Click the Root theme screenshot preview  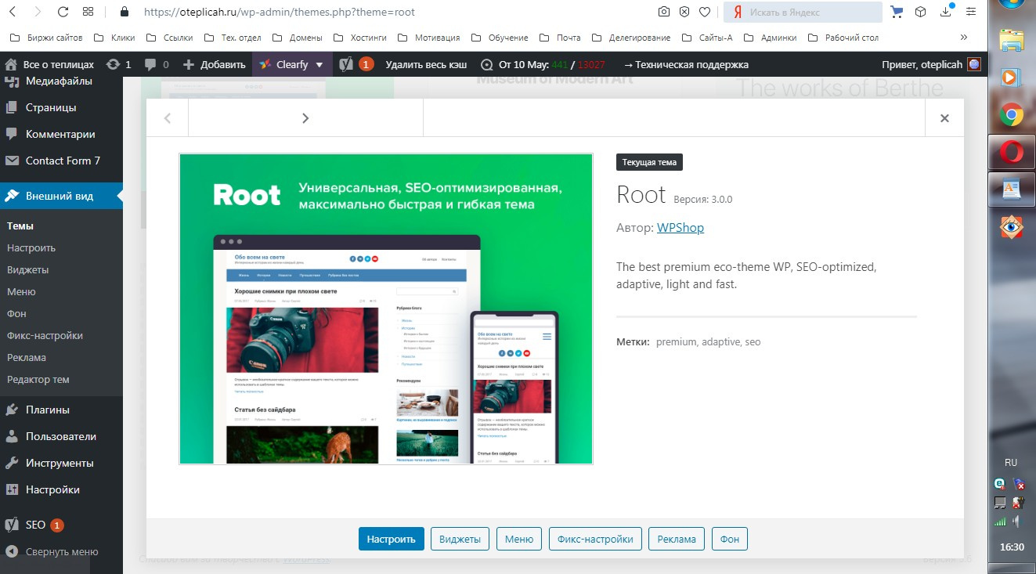click(386, 309)
